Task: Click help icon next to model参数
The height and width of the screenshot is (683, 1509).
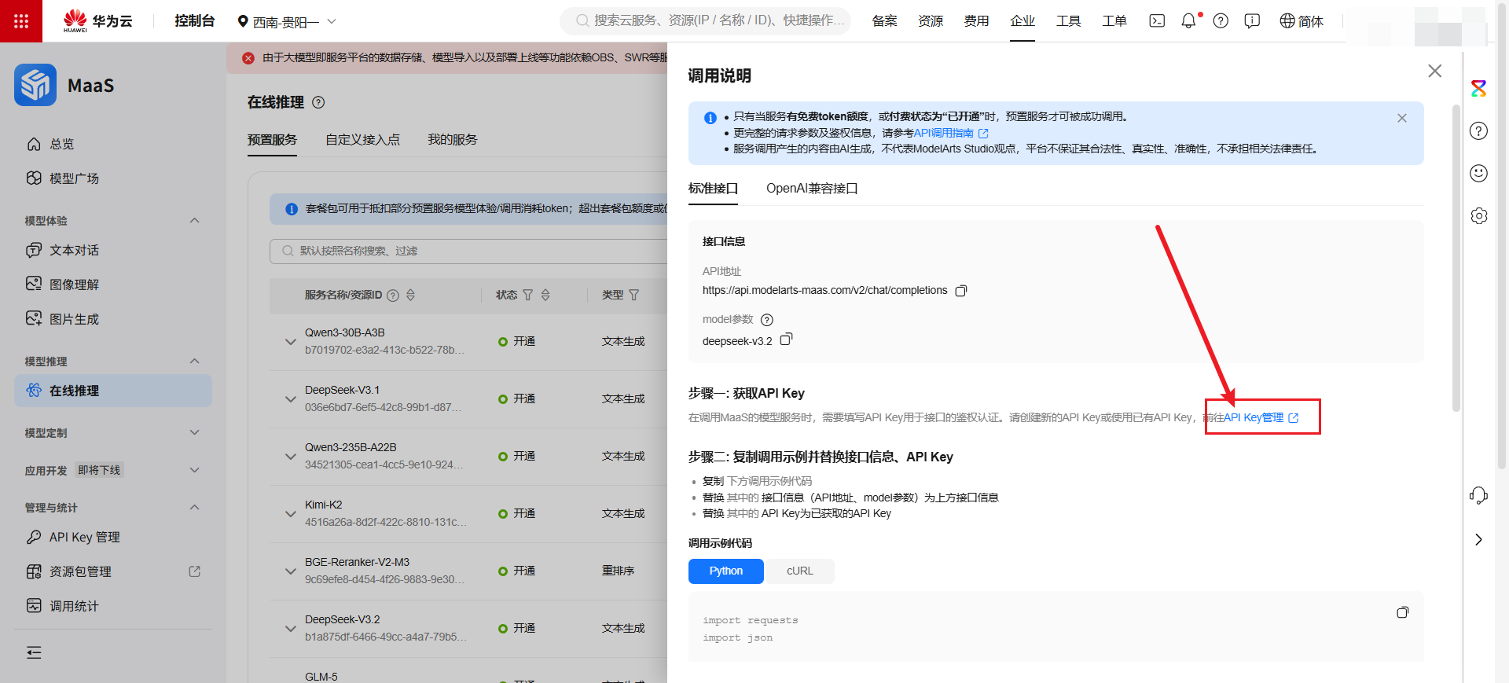Action: (x=767, y=320)
